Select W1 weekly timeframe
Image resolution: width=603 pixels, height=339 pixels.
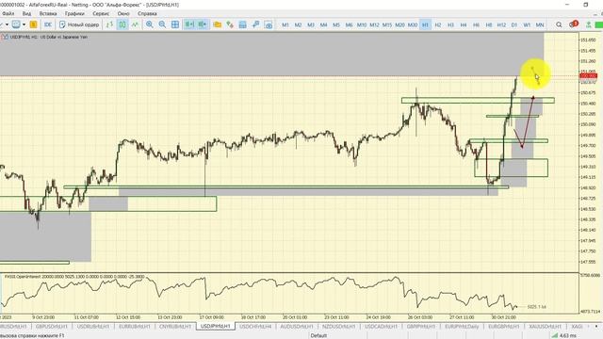[x=527, y=24]
